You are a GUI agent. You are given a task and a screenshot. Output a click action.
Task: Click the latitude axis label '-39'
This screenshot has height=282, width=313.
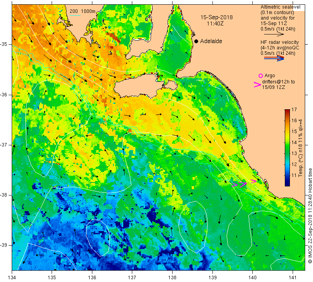pyautogui.click(x=4, y=245)
